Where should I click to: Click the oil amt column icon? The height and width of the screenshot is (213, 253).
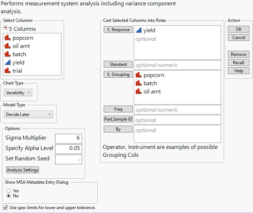(7, 46)
